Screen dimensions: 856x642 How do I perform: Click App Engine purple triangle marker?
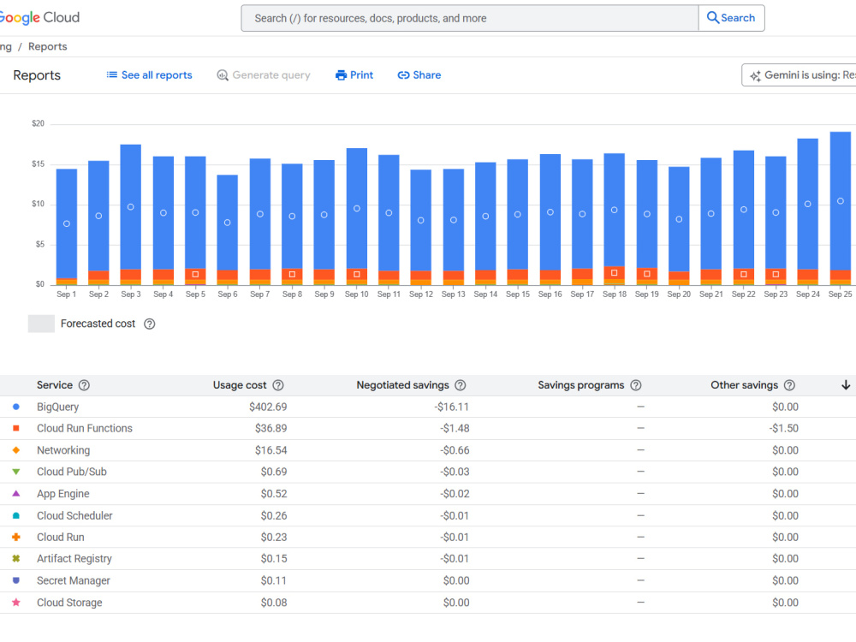(15, 494)
